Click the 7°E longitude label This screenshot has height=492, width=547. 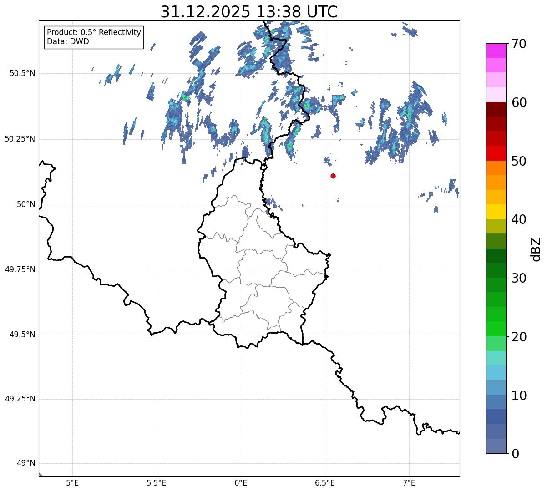click(409, 482)
